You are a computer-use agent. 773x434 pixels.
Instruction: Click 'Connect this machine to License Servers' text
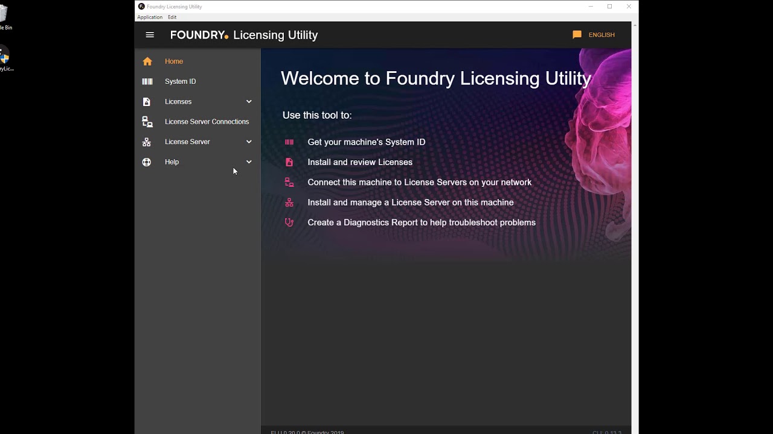tap(420, 183)
